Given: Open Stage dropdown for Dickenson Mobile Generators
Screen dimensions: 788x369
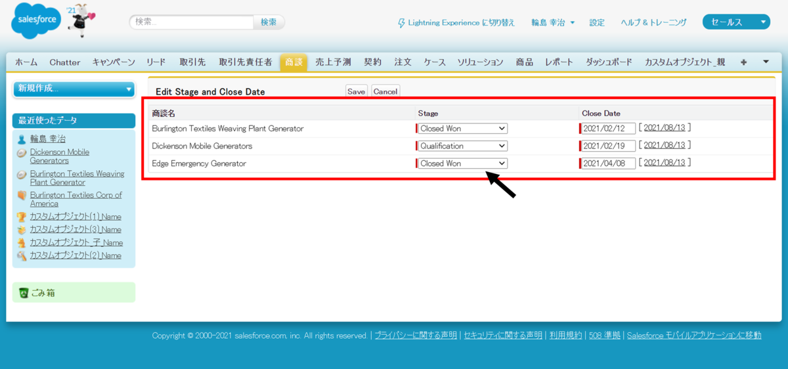Looking at the screenshot, I should [x=463, y=146].
